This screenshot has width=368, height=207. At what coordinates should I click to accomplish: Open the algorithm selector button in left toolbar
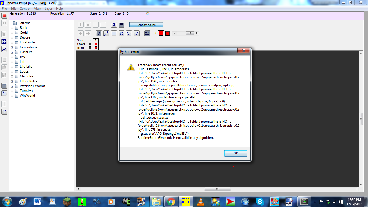(4, 34)
